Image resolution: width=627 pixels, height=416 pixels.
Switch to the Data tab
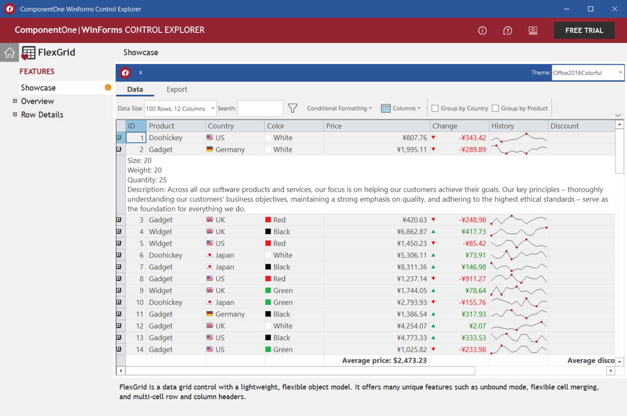[135, 89]
